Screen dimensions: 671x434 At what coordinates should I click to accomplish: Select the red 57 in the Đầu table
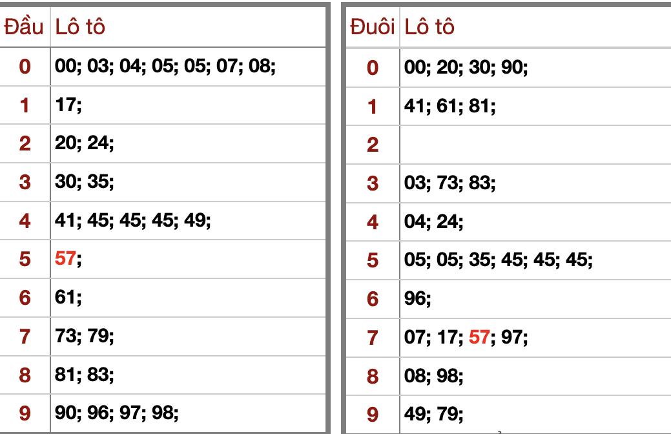pos(65,259)
